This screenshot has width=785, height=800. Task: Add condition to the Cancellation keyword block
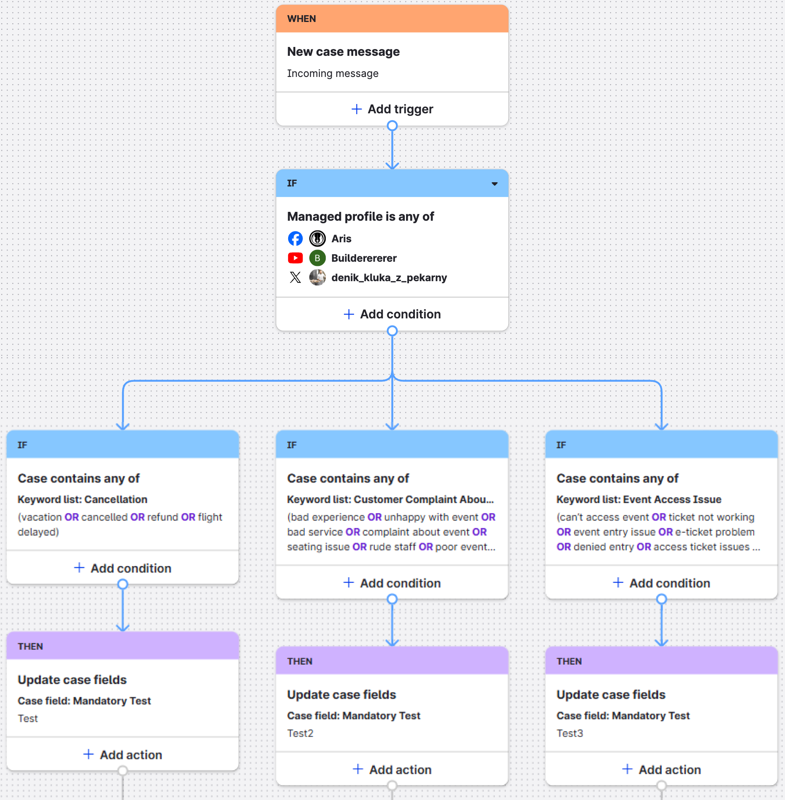[x=123, y=568]
